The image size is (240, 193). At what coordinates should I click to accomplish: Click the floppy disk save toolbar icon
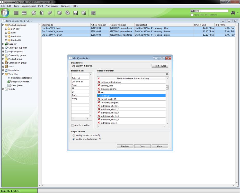pyautogui.click(x=76, y=13)
